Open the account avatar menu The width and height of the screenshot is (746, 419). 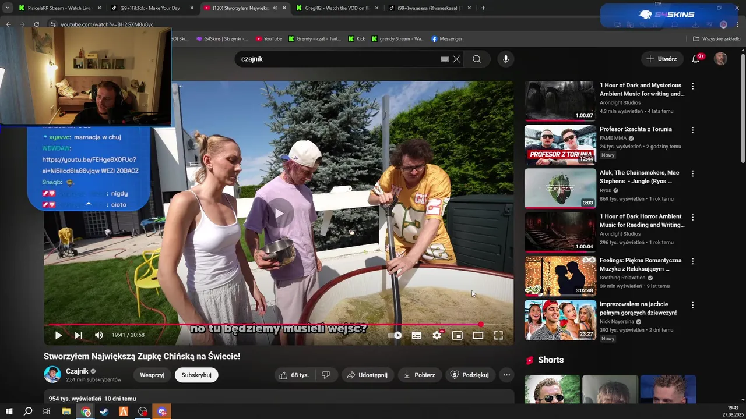721,59
